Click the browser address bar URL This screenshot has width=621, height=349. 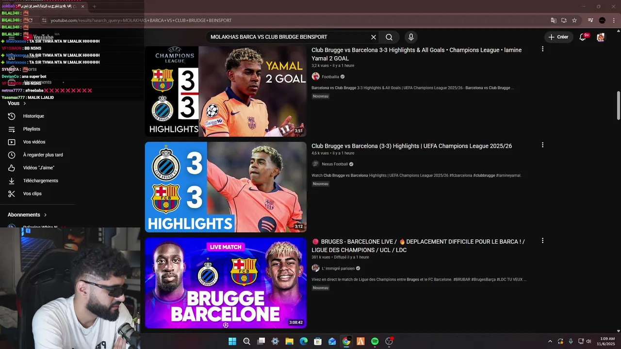point(141,20)
